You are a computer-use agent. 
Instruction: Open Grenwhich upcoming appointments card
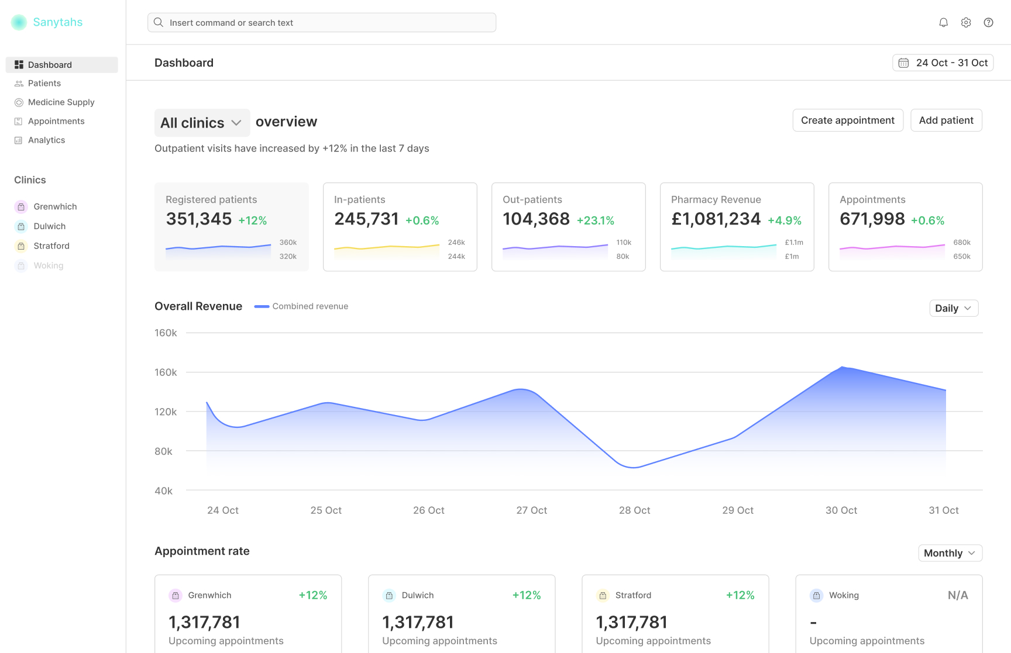point(248,614)
